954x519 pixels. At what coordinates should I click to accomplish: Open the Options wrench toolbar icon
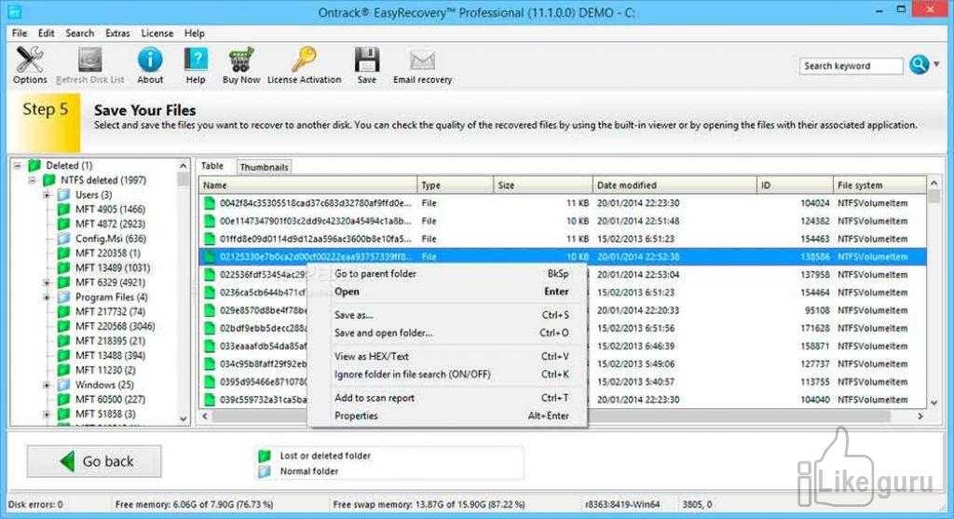coord(30,61)
